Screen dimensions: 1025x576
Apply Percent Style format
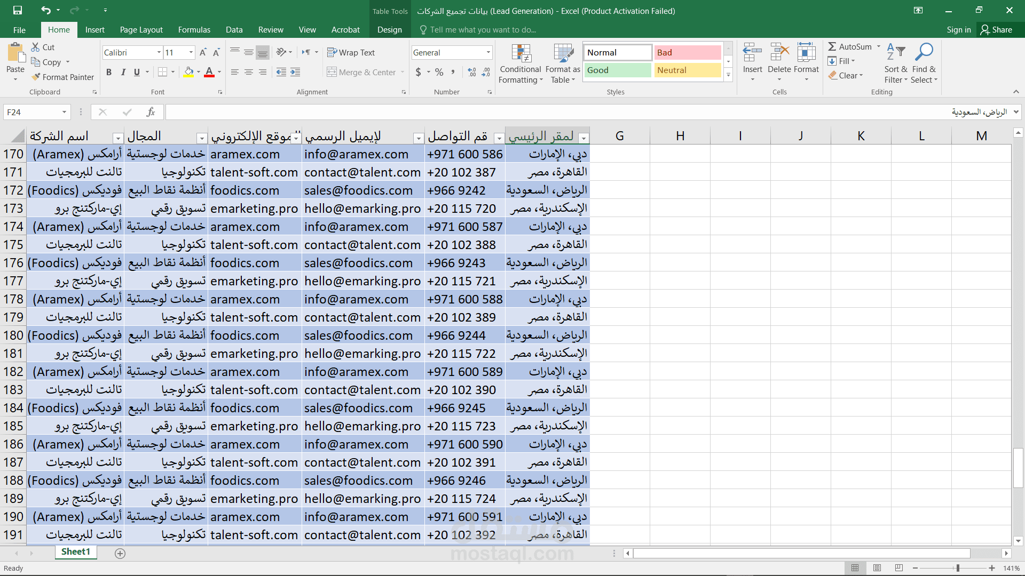[x=439, y=72]
